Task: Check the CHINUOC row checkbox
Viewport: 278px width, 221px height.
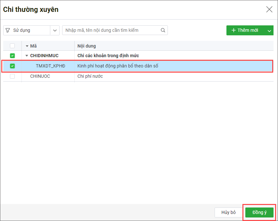Action: pyautogui.click(x=12, y=76)
